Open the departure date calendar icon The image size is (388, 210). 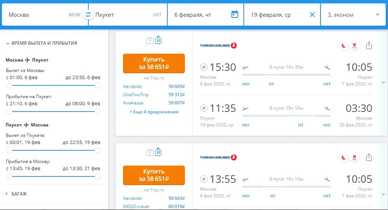(234, 15)
